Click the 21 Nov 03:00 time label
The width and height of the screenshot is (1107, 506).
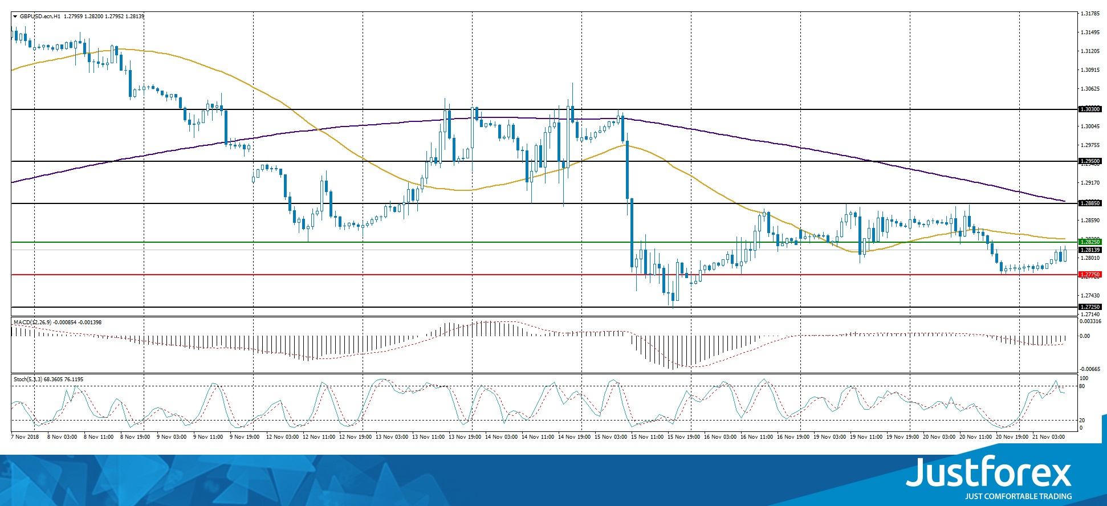1048,437
